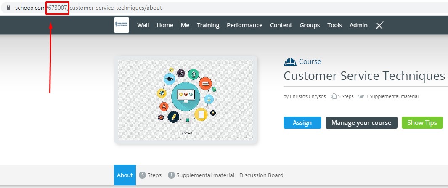Switch to the Steps tab
Image resolution: width=448 pixels, height=188 pixels.
pyautogui.click(x=150, y=175)
